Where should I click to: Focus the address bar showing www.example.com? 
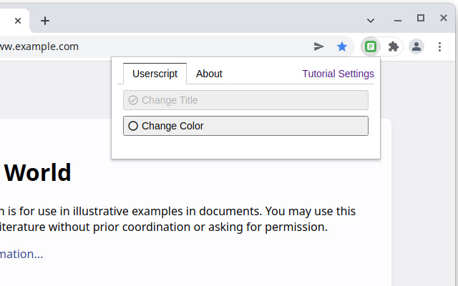143,46
